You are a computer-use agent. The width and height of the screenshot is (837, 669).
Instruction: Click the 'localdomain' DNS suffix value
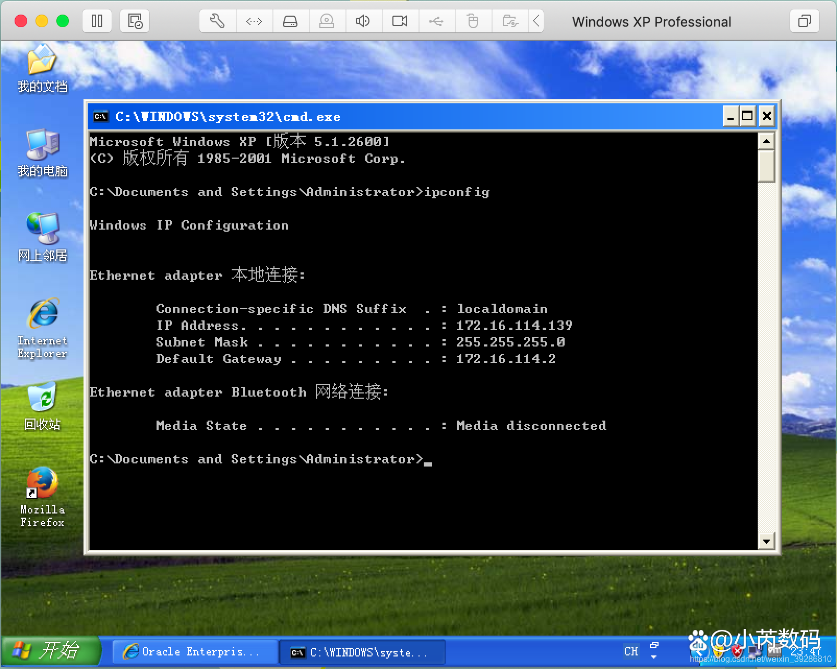pyautogui.click(x=502, y=309)
